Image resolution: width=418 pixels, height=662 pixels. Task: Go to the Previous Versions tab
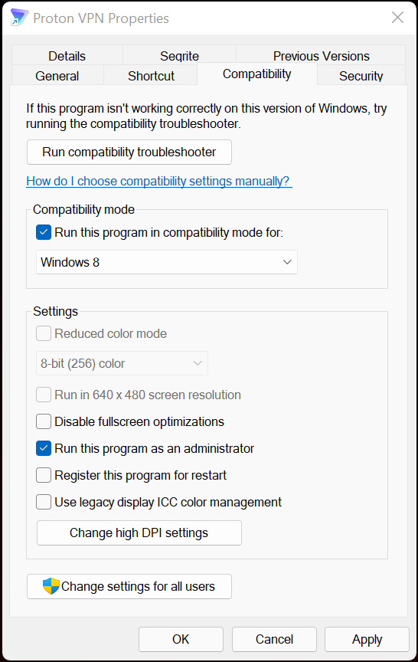point(321,56)
